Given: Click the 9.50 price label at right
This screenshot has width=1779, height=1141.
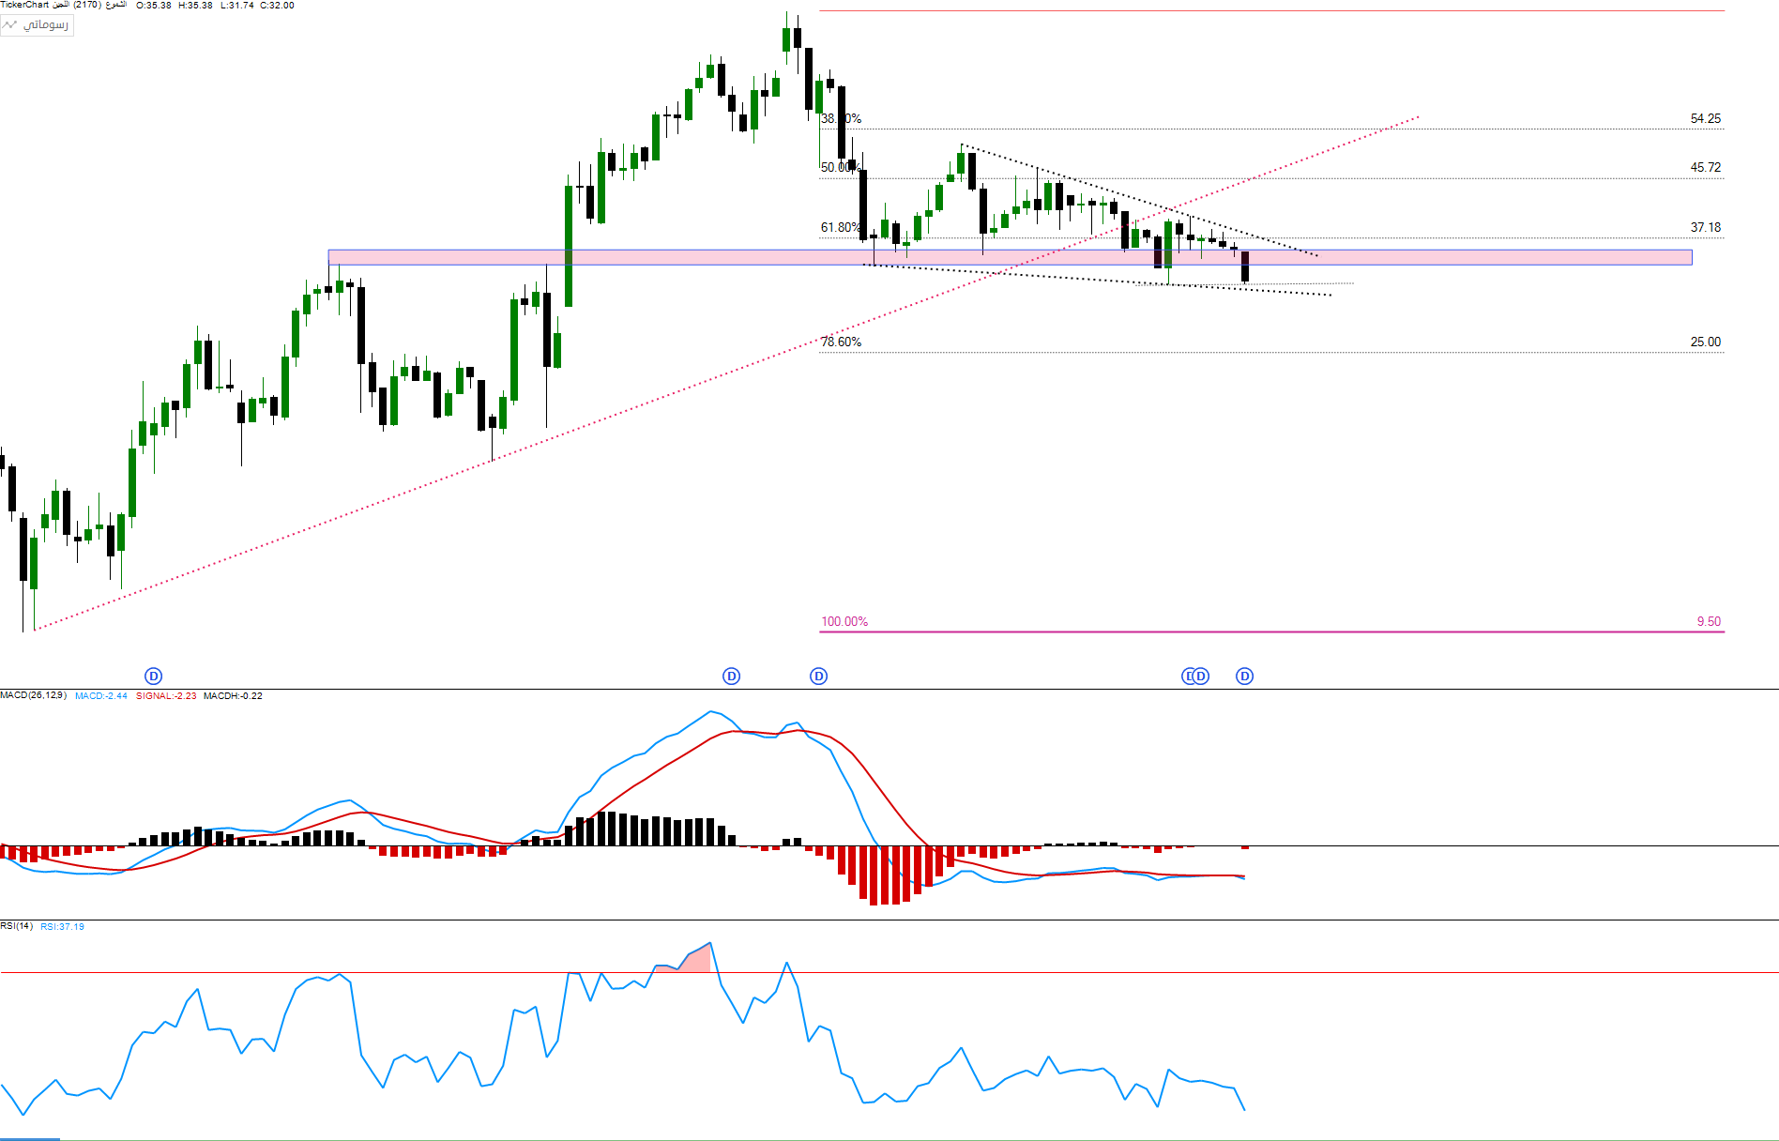Looking at the screenshot, I should click(1709, 621).
